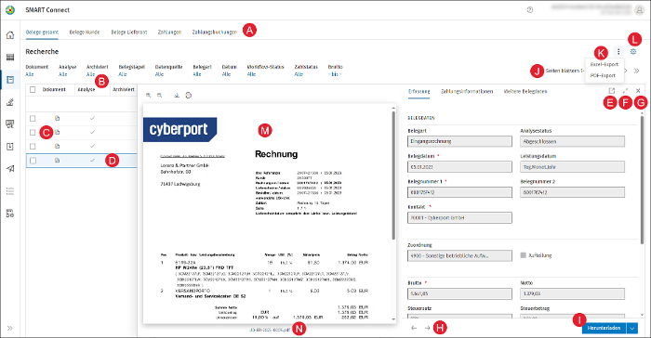This screenshot has height=338, width=651.
Task: Check the first row checkbox
Action: coord(33,119)
